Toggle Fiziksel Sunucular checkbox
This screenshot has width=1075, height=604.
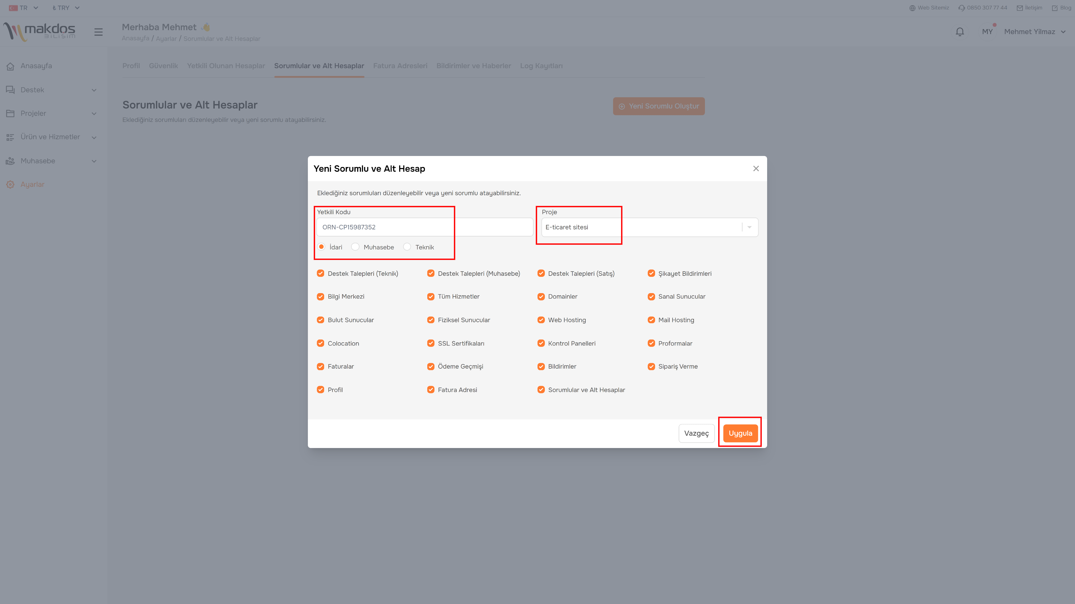431,320
